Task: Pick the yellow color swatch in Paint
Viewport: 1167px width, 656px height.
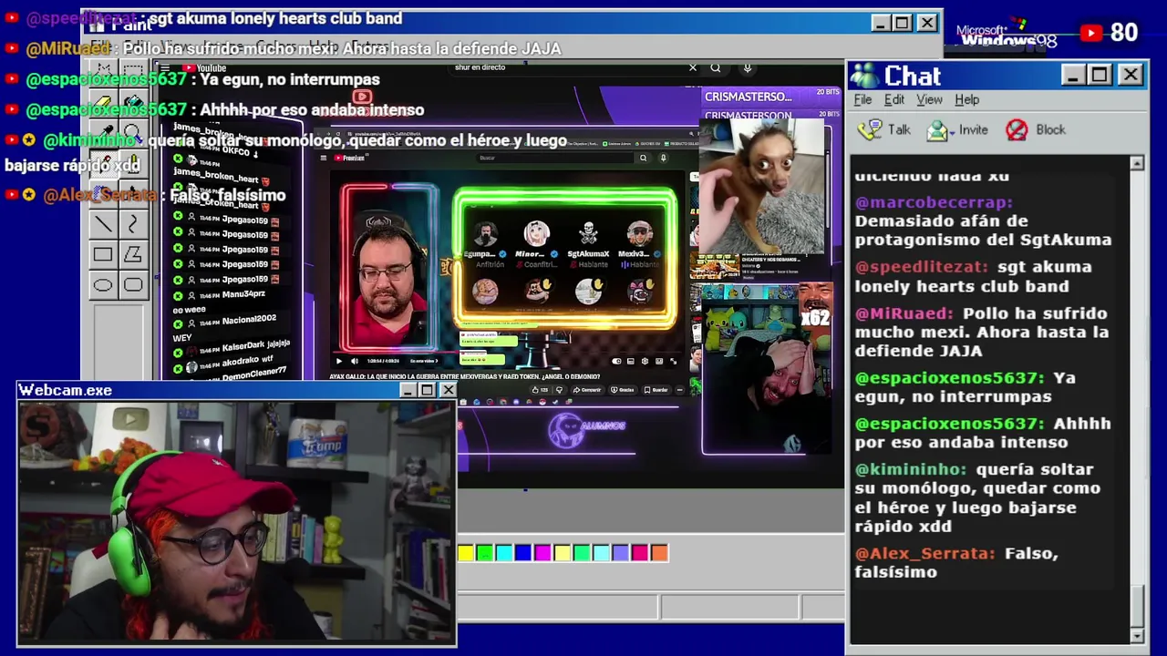Action: pos(466,552)
